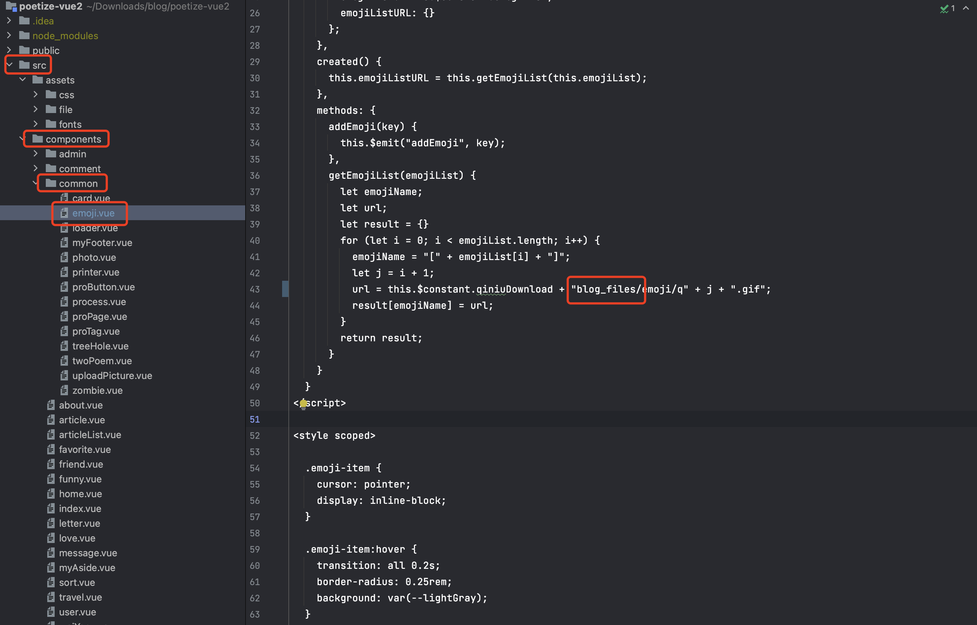977x625 pixels.
Task: Collapse the src folder chevron
Action: (9, 65)
